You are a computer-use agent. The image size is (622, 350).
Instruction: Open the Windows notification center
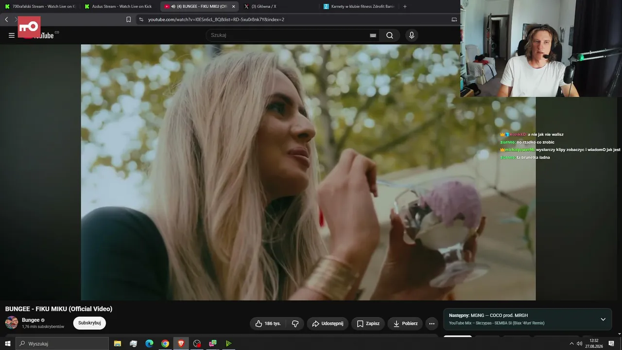pyautogui.click(x=611, y=344)
